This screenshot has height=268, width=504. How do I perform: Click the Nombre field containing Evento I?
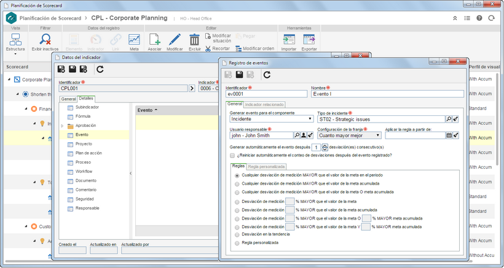tap(387, 94)
